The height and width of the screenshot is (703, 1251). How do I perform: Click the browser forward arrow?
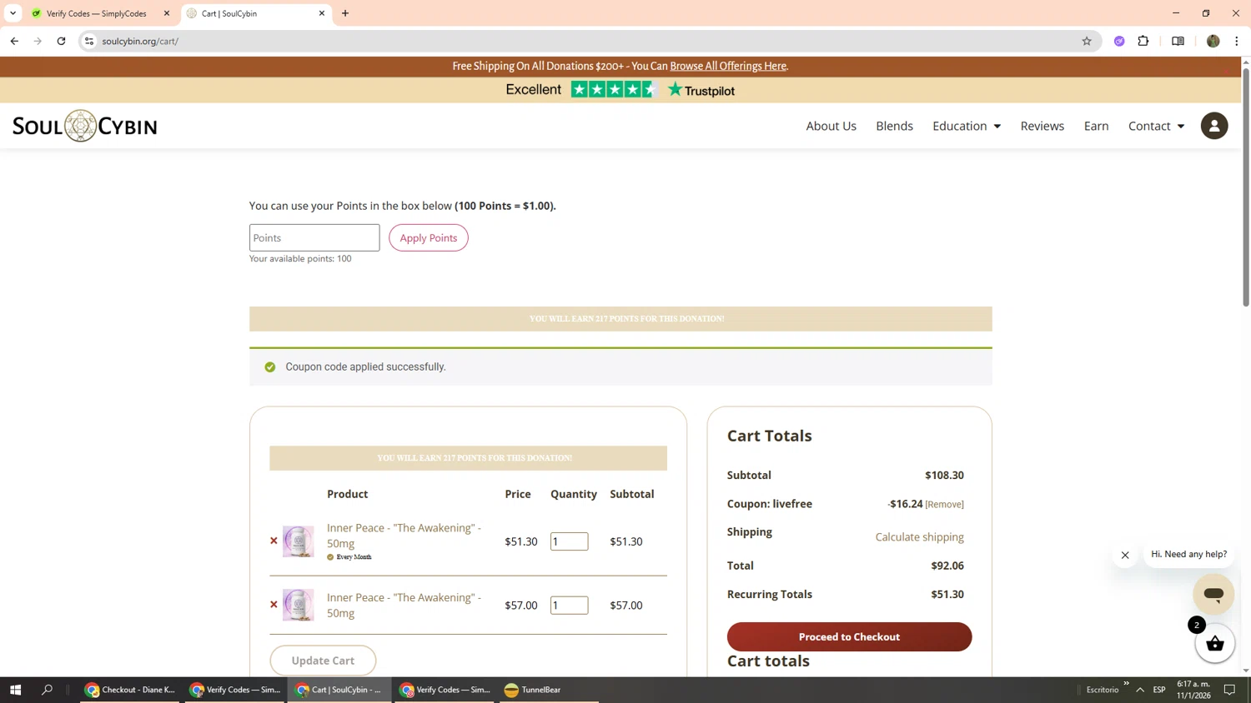[x=38, y=41]
